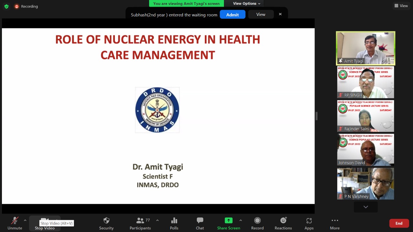Screen dimensions: 413x232
Task: Click the pin icon on Amit Tyagi's tile
Action: [340, 61]
